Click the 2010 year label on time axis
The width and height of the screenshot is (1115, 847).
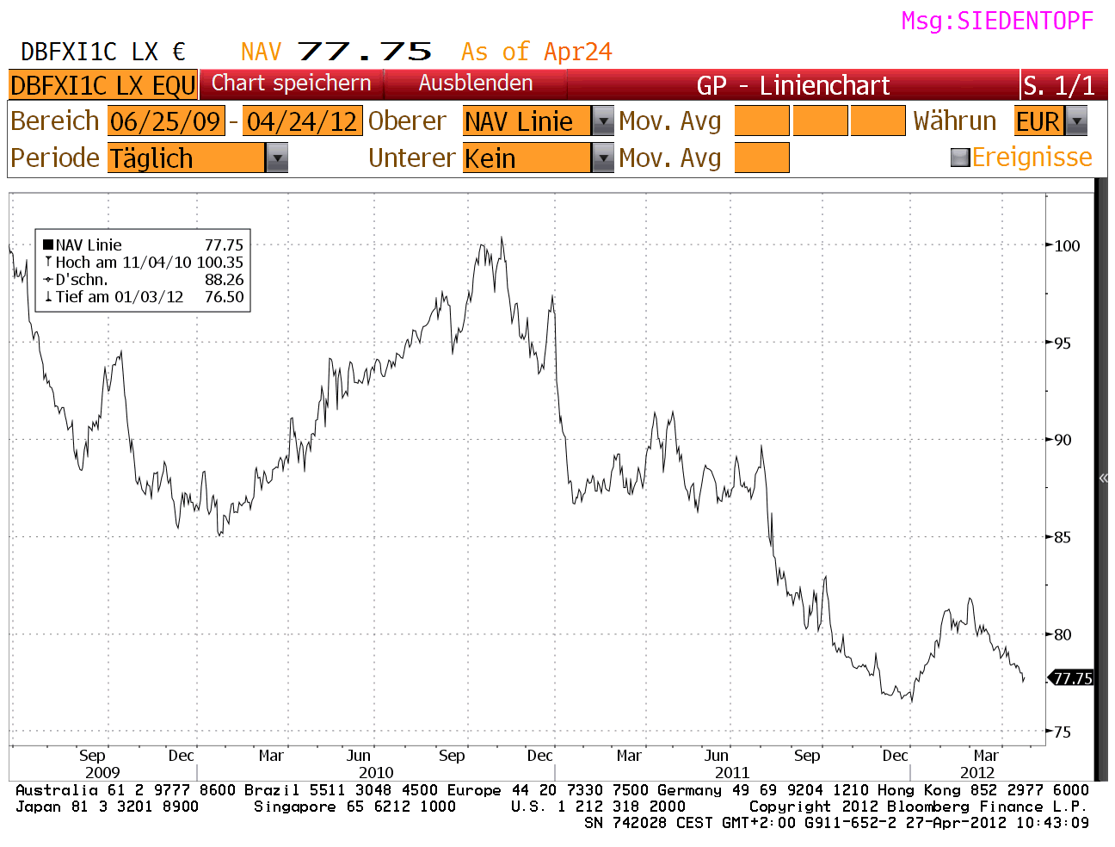pyautogui.click(x=376, y=772)
